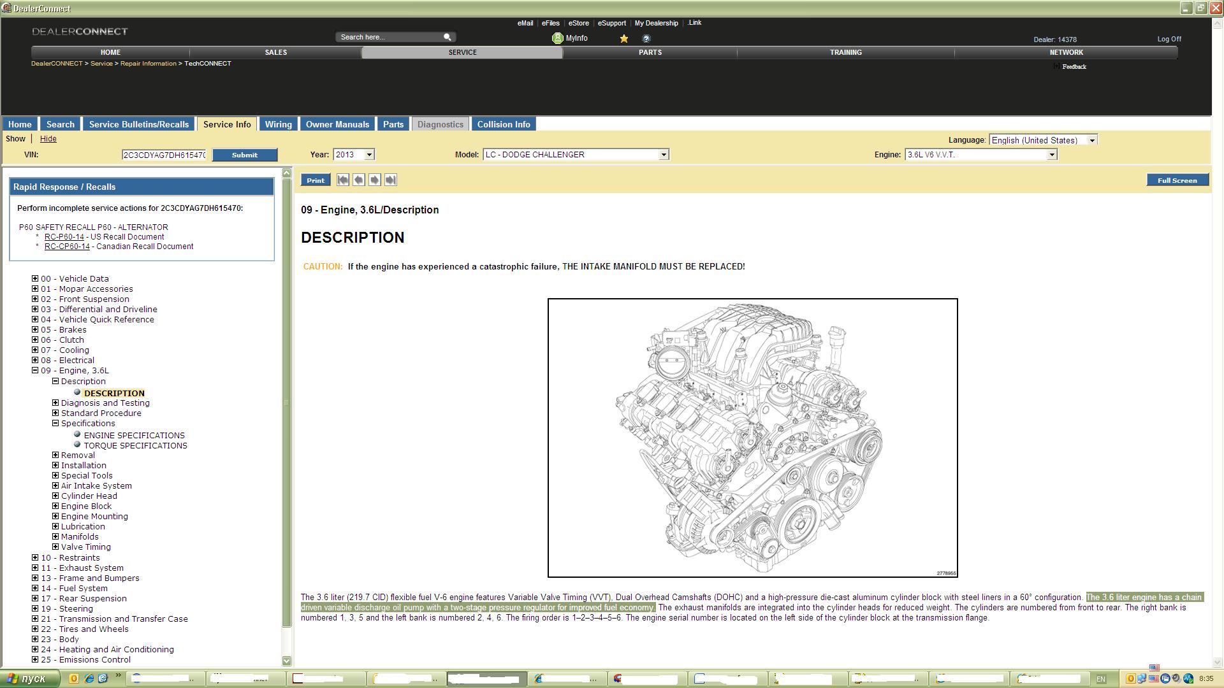
Task: Click the VIN input field
Action: [164, 155]
